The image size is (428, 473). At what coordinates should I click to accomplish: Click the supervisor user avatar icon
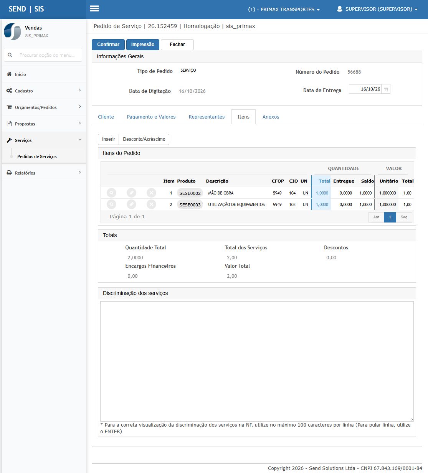pyautogui.click(x=340, y=9)
